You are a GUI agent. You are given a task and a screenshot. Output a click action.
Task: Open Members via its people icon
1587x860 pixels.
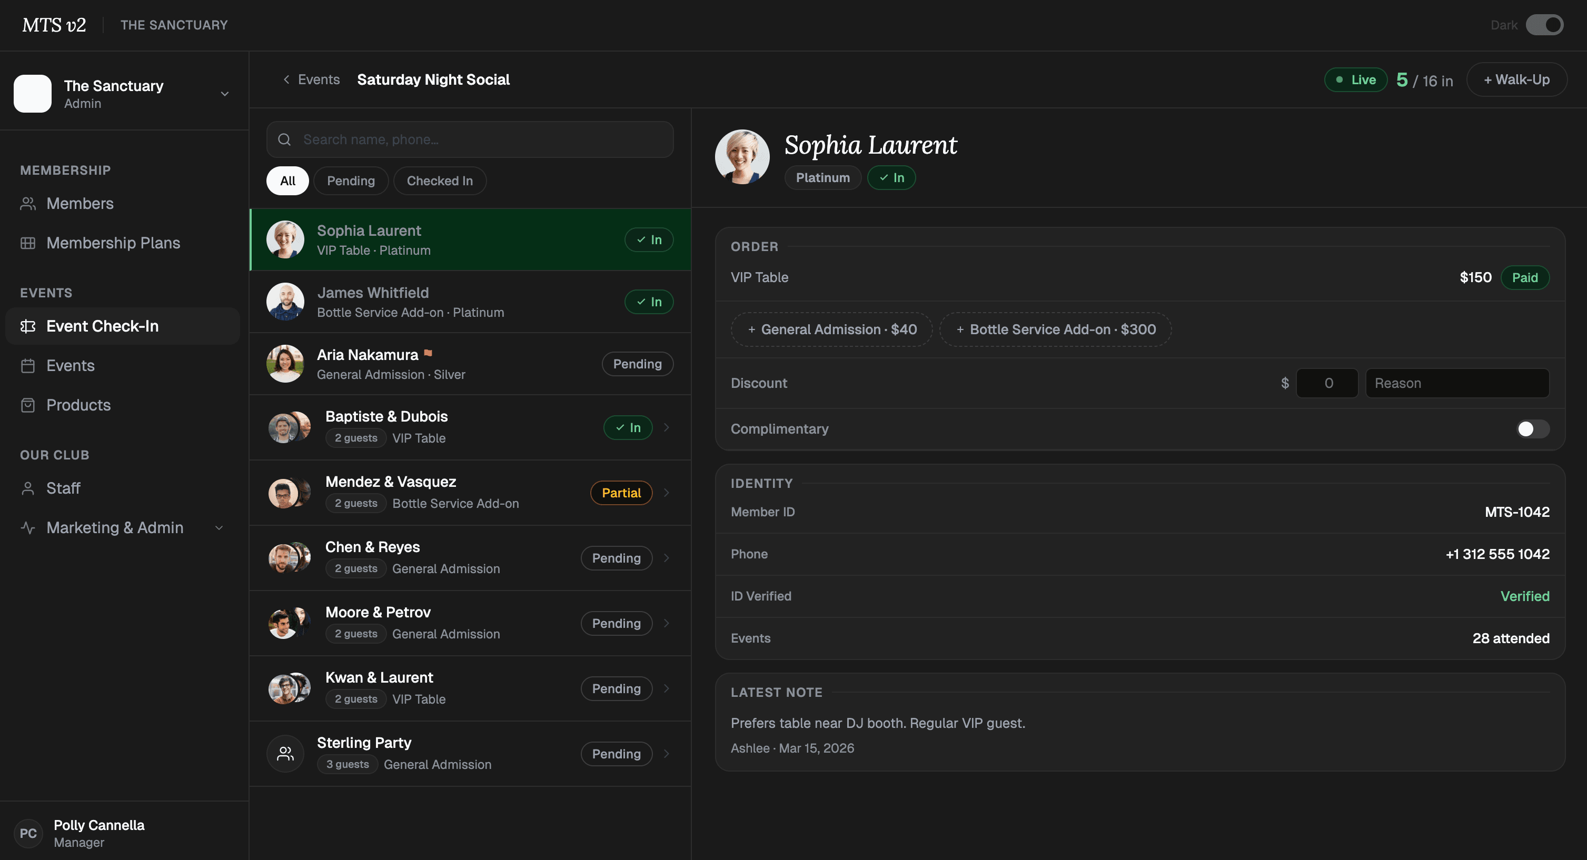click(x=28, y=204)
